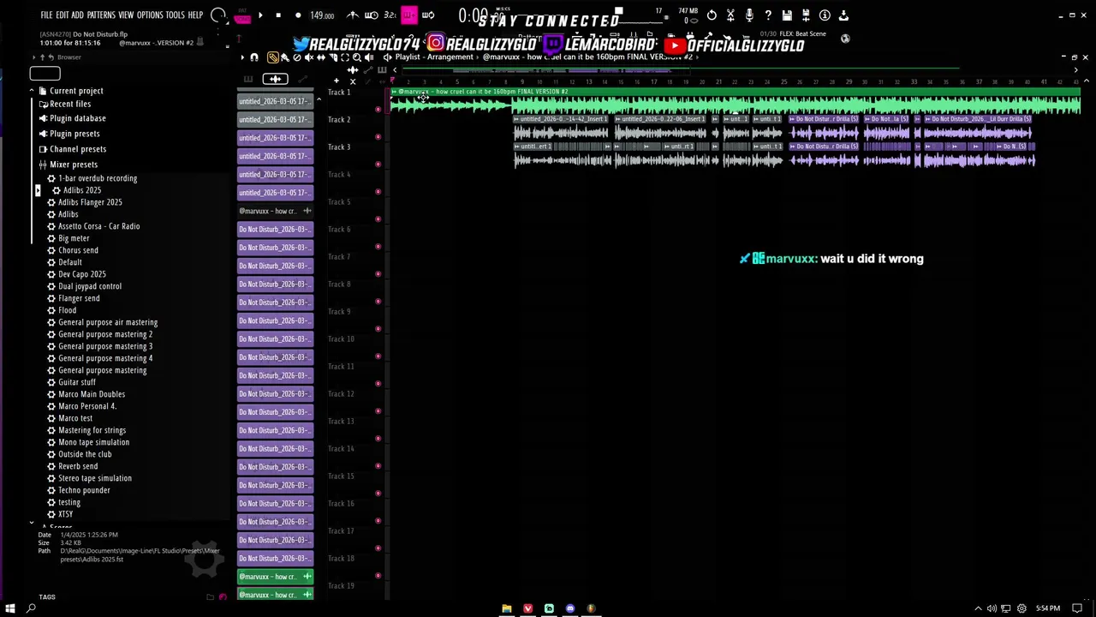Click the metronome icon in the top toolbar
Screen dimensions: 1096x617
353,15
